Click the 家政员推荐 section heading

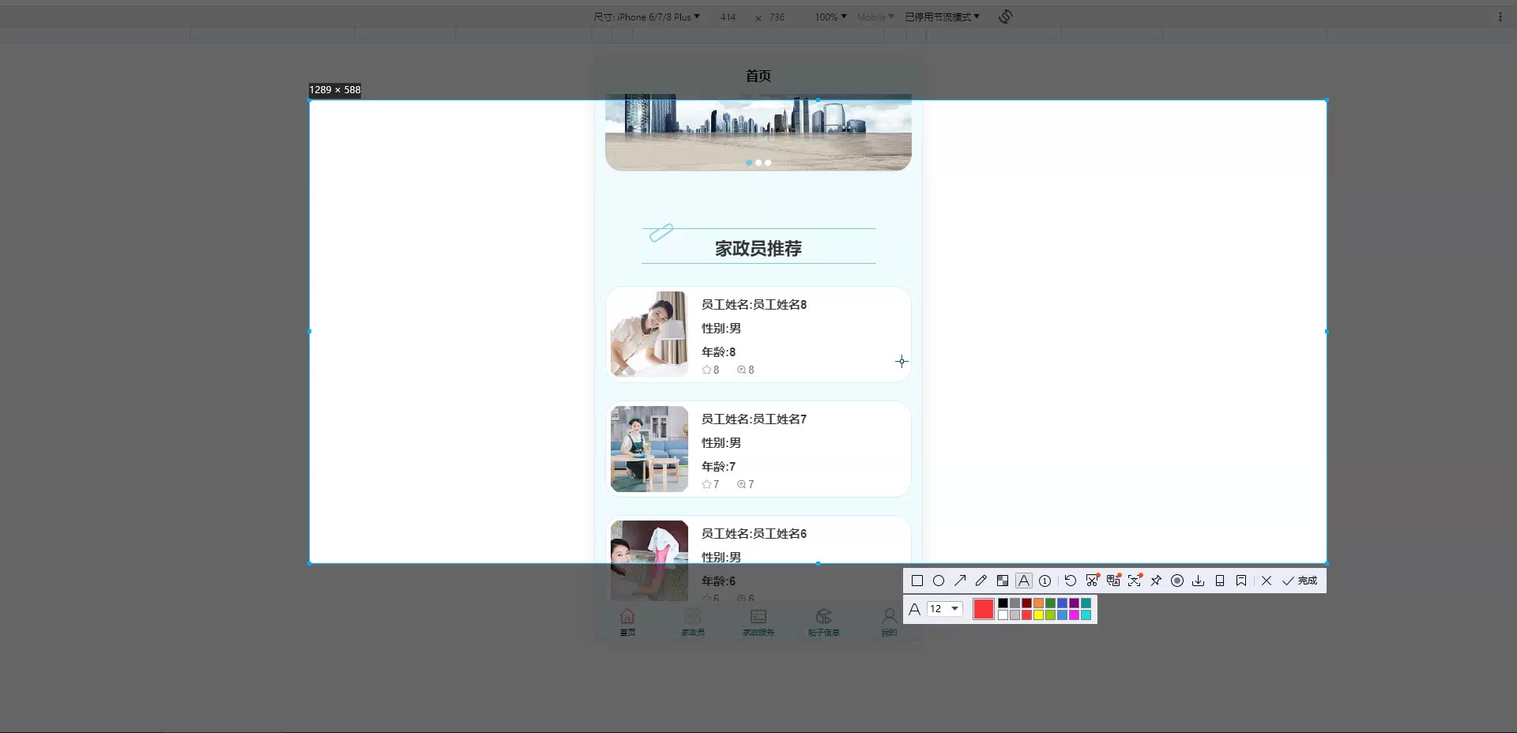tap(758, 249)
